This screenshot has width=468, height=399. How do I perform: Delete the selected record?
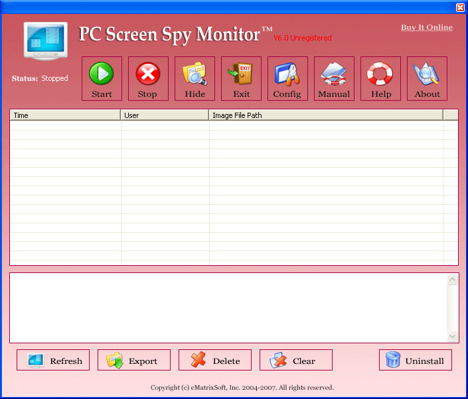pyautogui.click(x=215, y=360)
